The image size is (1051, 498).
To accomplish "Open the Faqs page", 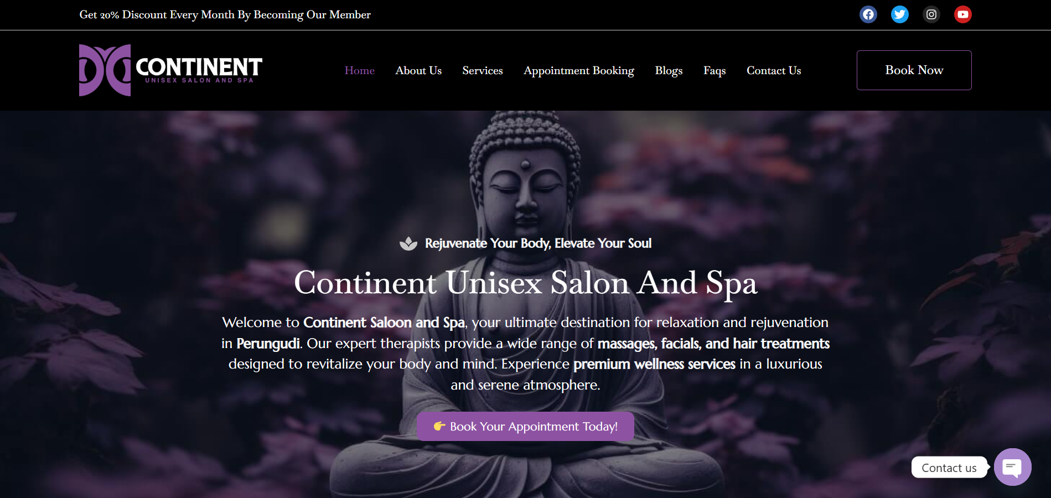I will coord(715,70).
